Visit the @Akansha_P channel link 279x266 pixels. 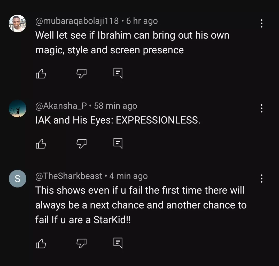click(x=61, y=106)
